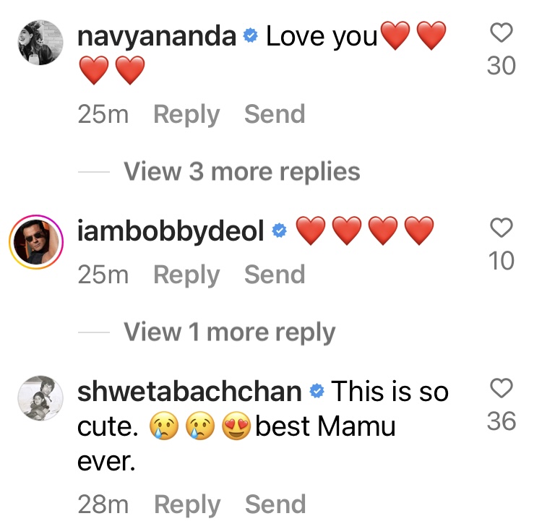The height and width of the screenshot is (529, 542).
Task: Click verified badge next to iambobbydeol
Action: [x=280, y=232]
